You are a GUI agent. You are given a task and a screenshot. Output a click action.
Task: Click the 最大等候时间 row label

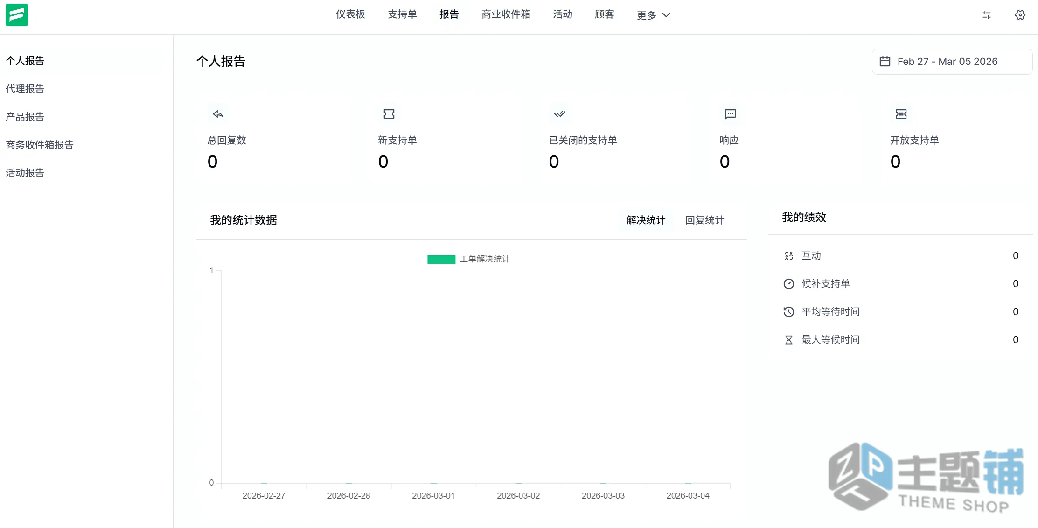[x=830, y=340]
